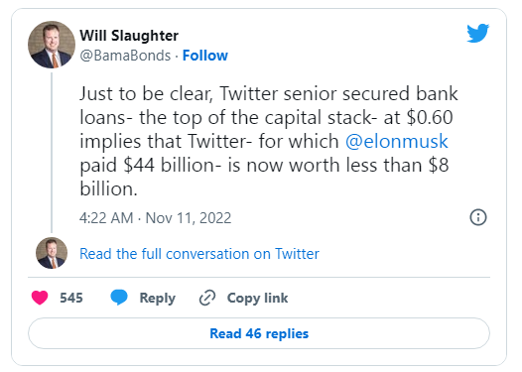This screenshot has height=372, width=522.
Task: Open Will Slaughter's large profile photo
Action: click(x=52, y=45)
